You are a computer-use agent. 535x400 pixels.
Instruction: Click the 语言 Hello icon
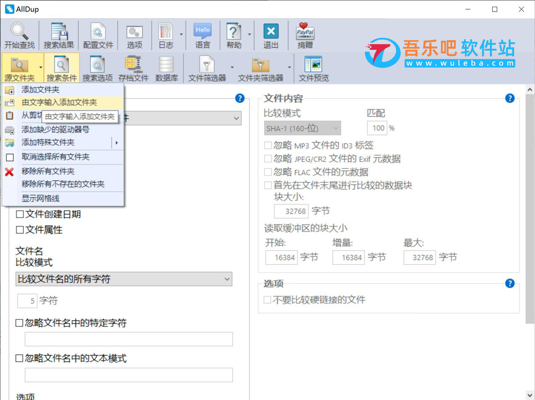(x=202, y=32)
